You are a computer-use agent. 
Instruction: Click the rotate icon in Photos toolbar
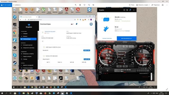coord(89,5)
